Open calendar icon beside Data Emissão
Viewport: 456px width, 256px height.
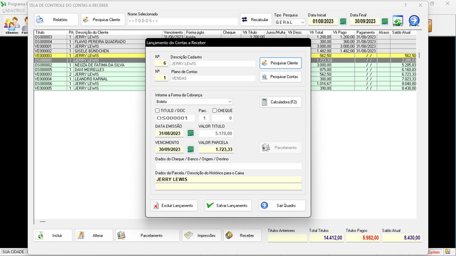(x=190, y=133)
